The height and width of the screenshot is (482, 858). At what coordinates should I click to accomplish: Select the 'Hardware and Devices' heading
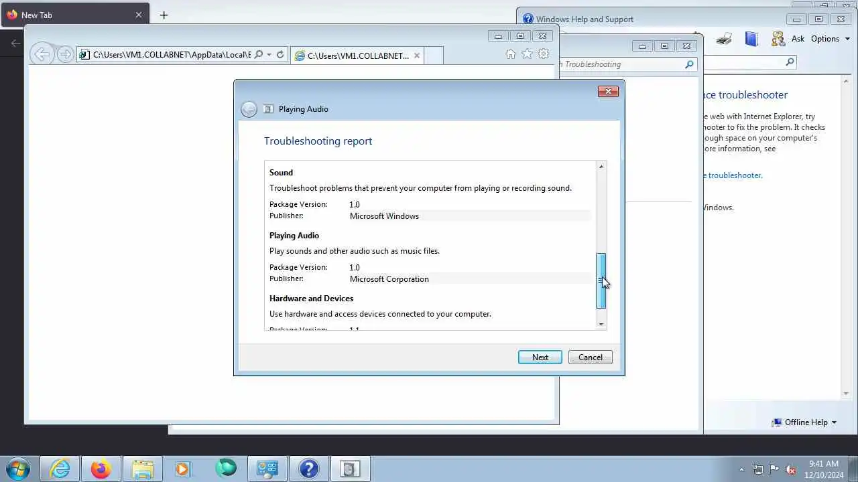pos(311,299)
